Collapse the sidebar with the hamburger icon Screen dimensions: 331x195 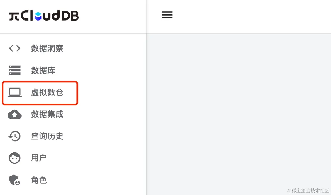(167, 15)
